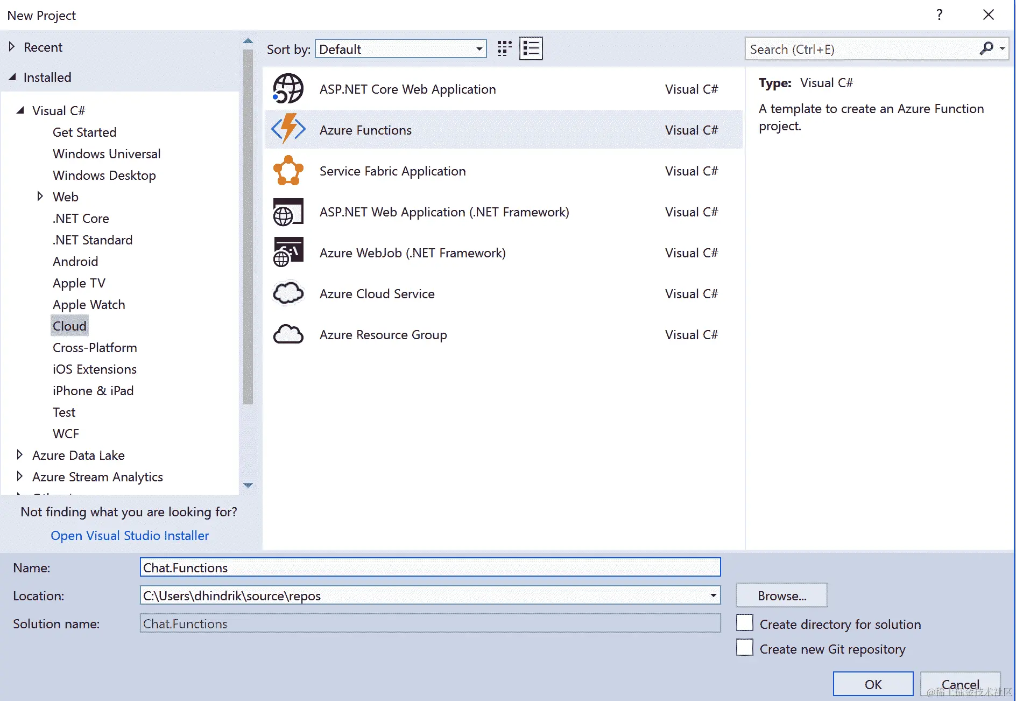Viewport: 1016px width, 701px height.
Task: Switch to small icons grid view
Action: click(x=504, y=48)
